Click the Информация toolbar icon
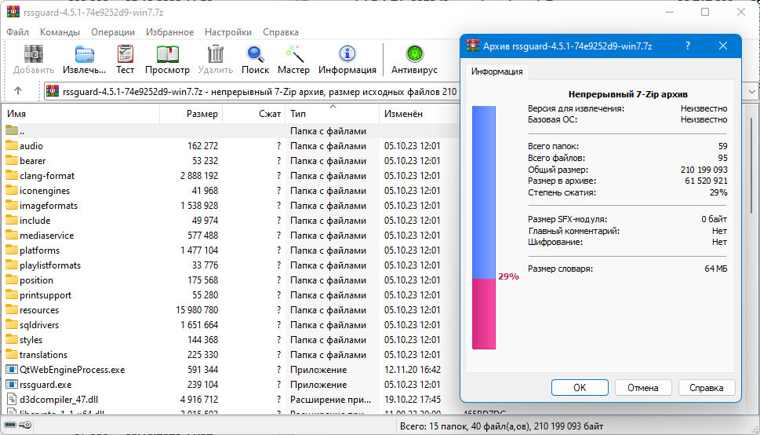Image resolution: width=760 pixels, height=435 pixels. pos(347,54)
